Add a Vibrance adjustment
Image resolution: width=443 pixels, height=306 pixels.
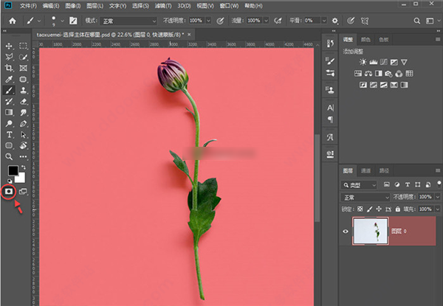[x=404, y=62]
